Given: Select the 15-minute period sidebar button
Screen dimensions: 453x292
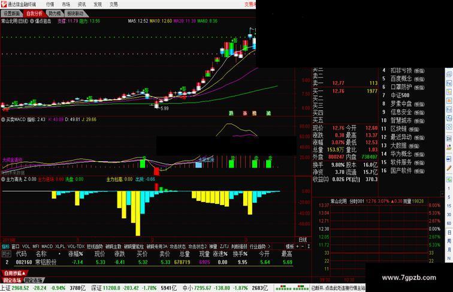Looking at the screenshot, I should pos(449,206).
